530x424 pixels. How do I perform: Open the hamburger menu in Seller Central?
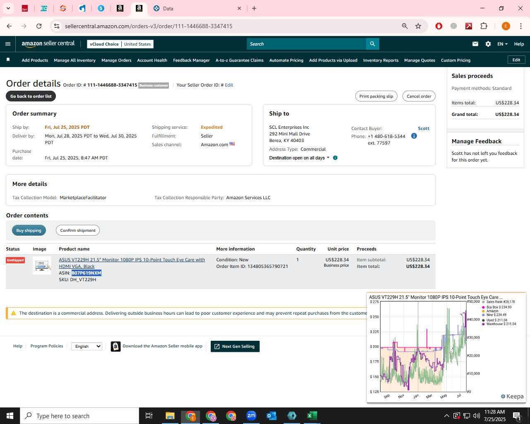8,44
